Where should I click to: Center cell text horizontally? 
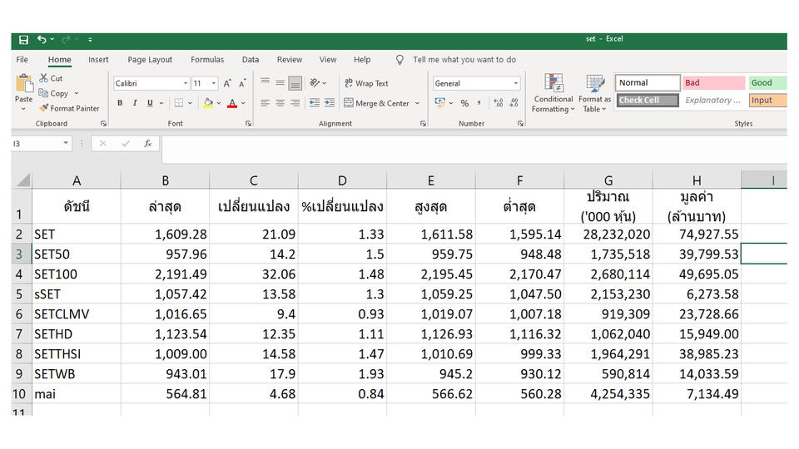[x=280, y=103]
